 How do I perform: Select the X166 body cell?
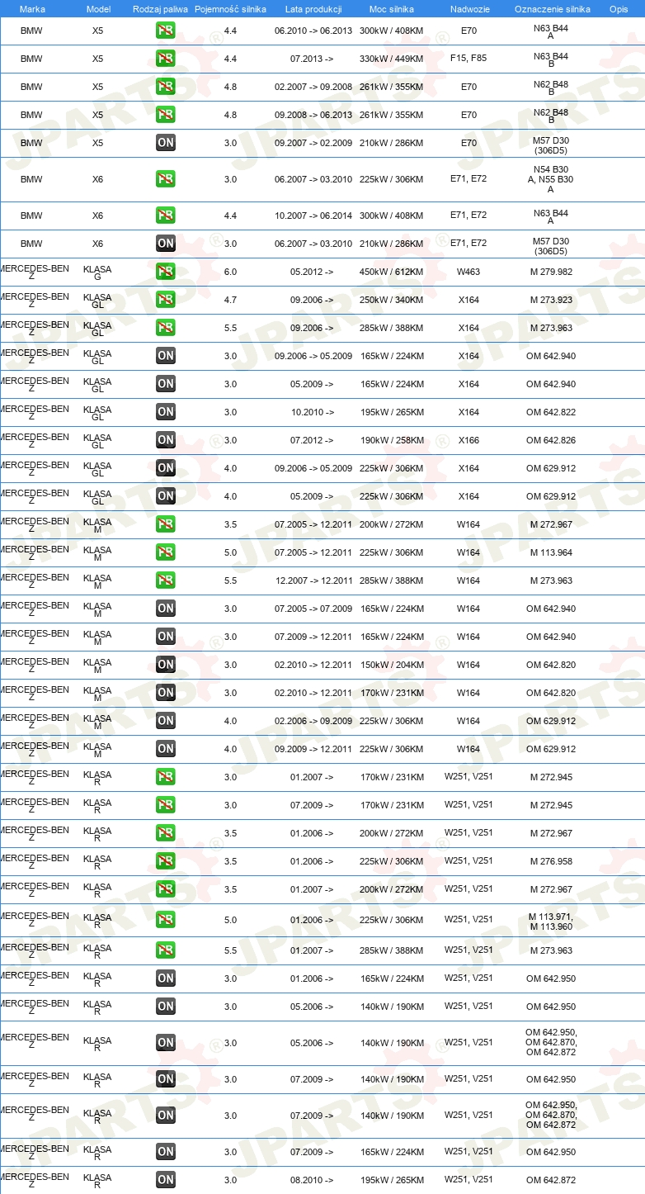[x=468, y=440]
